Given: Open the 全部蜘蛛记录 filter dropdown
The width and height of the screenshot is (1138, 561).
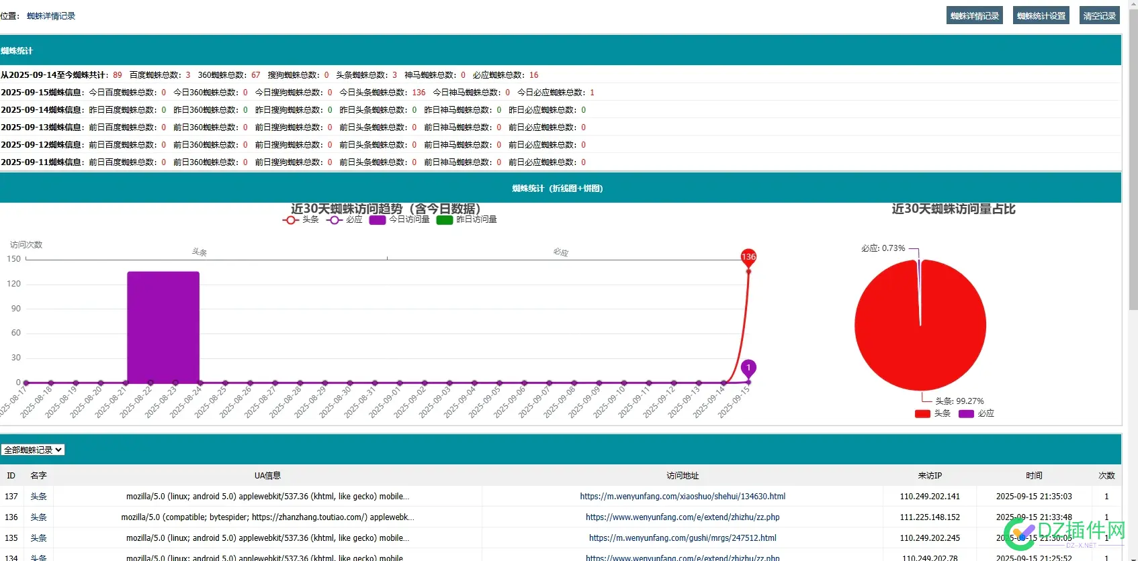Looking at the screenshot, I should coord(33,450).
